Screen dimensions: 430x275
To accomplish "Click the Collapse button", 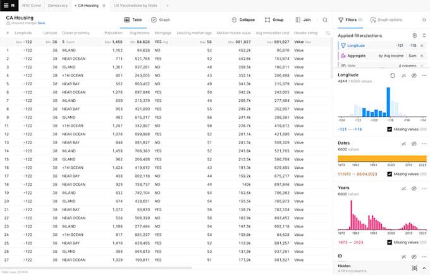I will tap(243, 20).
